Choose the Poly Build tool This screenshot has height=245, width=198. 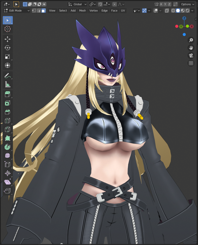pos(8,138)
